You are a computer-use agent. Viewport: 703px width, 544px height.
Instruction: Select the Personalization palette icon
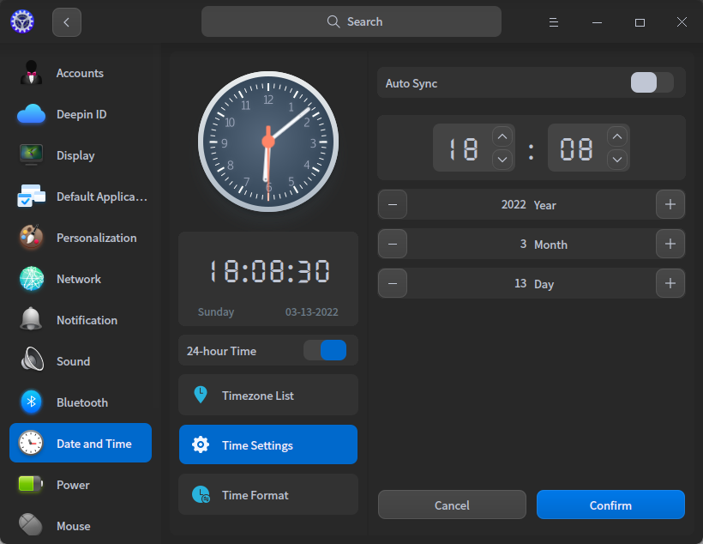[x=32, y=238]
